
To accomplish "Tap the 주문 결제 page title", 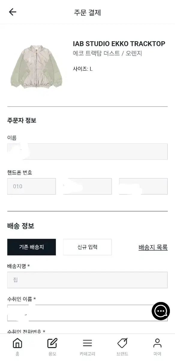I will point(87,12).
